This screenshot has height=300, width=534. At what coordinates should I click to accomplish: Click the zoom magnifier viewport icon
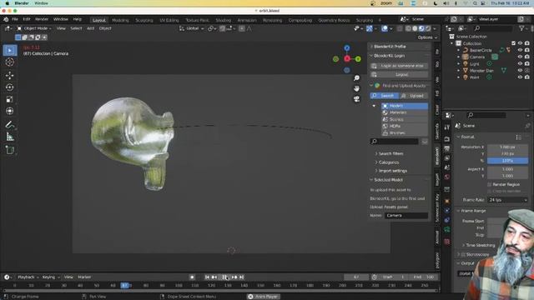point(356,78)
